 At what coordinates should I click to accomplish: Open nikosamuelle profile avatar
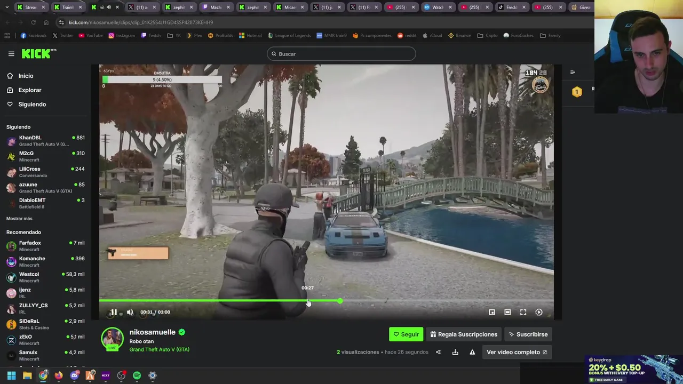coord(112,339)
